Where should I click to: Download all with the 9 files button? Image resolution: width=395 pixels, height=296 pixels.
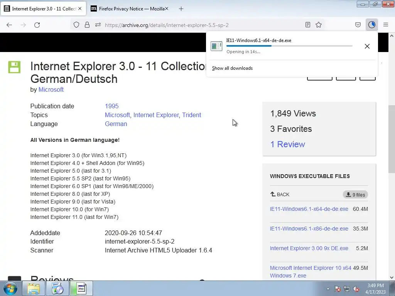coord(355,195)
